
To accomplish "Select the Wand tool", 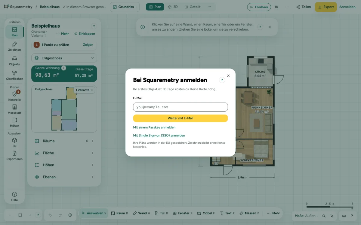I will pyautogui.click(x=141, y=213).
